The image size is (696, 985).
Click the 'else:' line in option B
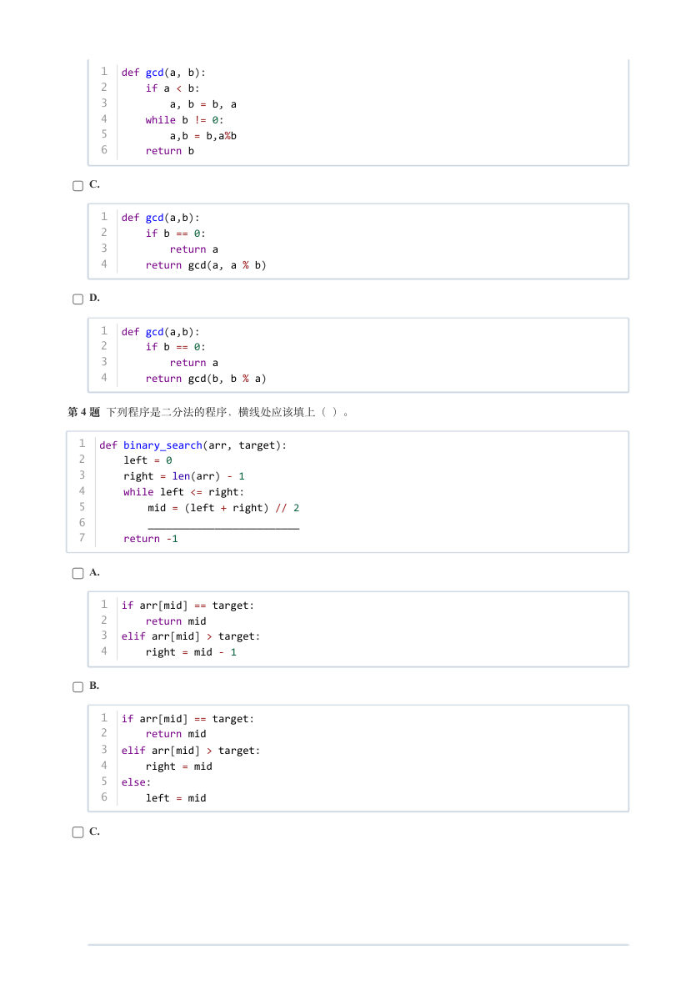tap(136, 782)
